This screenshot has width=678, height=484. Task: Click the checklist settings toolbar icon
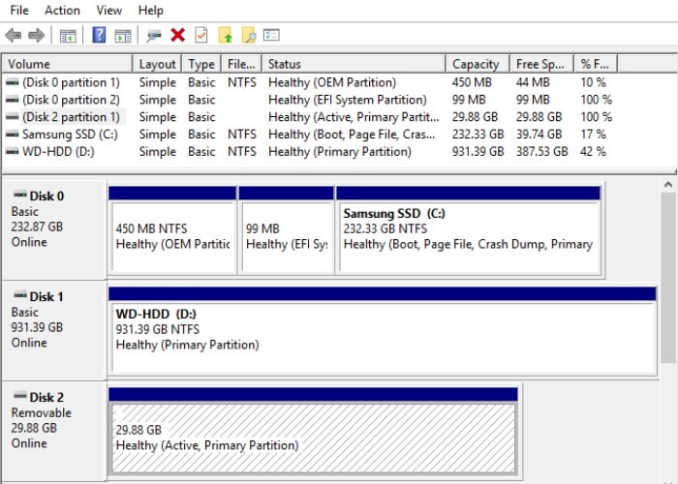(x=271, y=35)
